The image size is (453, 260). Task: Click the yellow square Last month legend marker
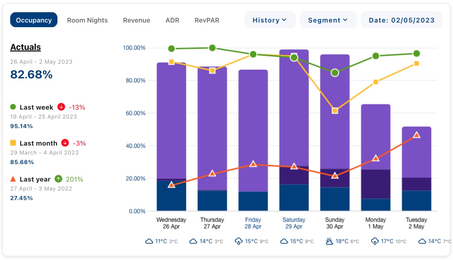(13, 143)
